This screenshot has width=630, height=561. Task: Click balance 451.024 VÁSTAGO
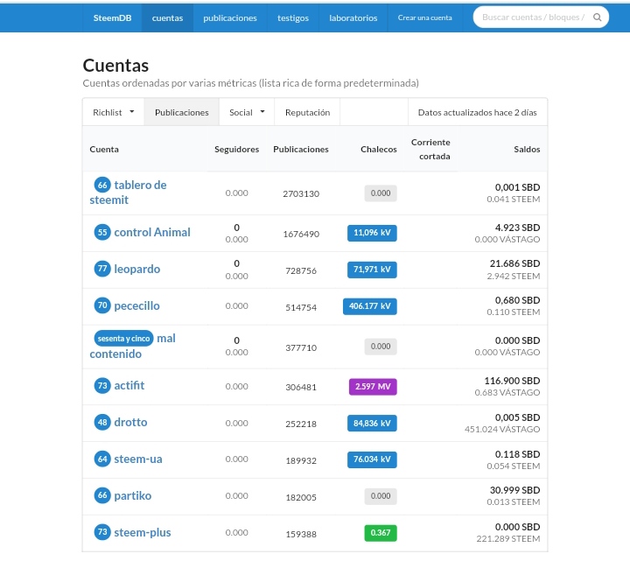[502, 429]
